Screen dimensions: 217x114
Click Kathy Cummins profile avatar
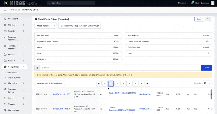(213, 3)
